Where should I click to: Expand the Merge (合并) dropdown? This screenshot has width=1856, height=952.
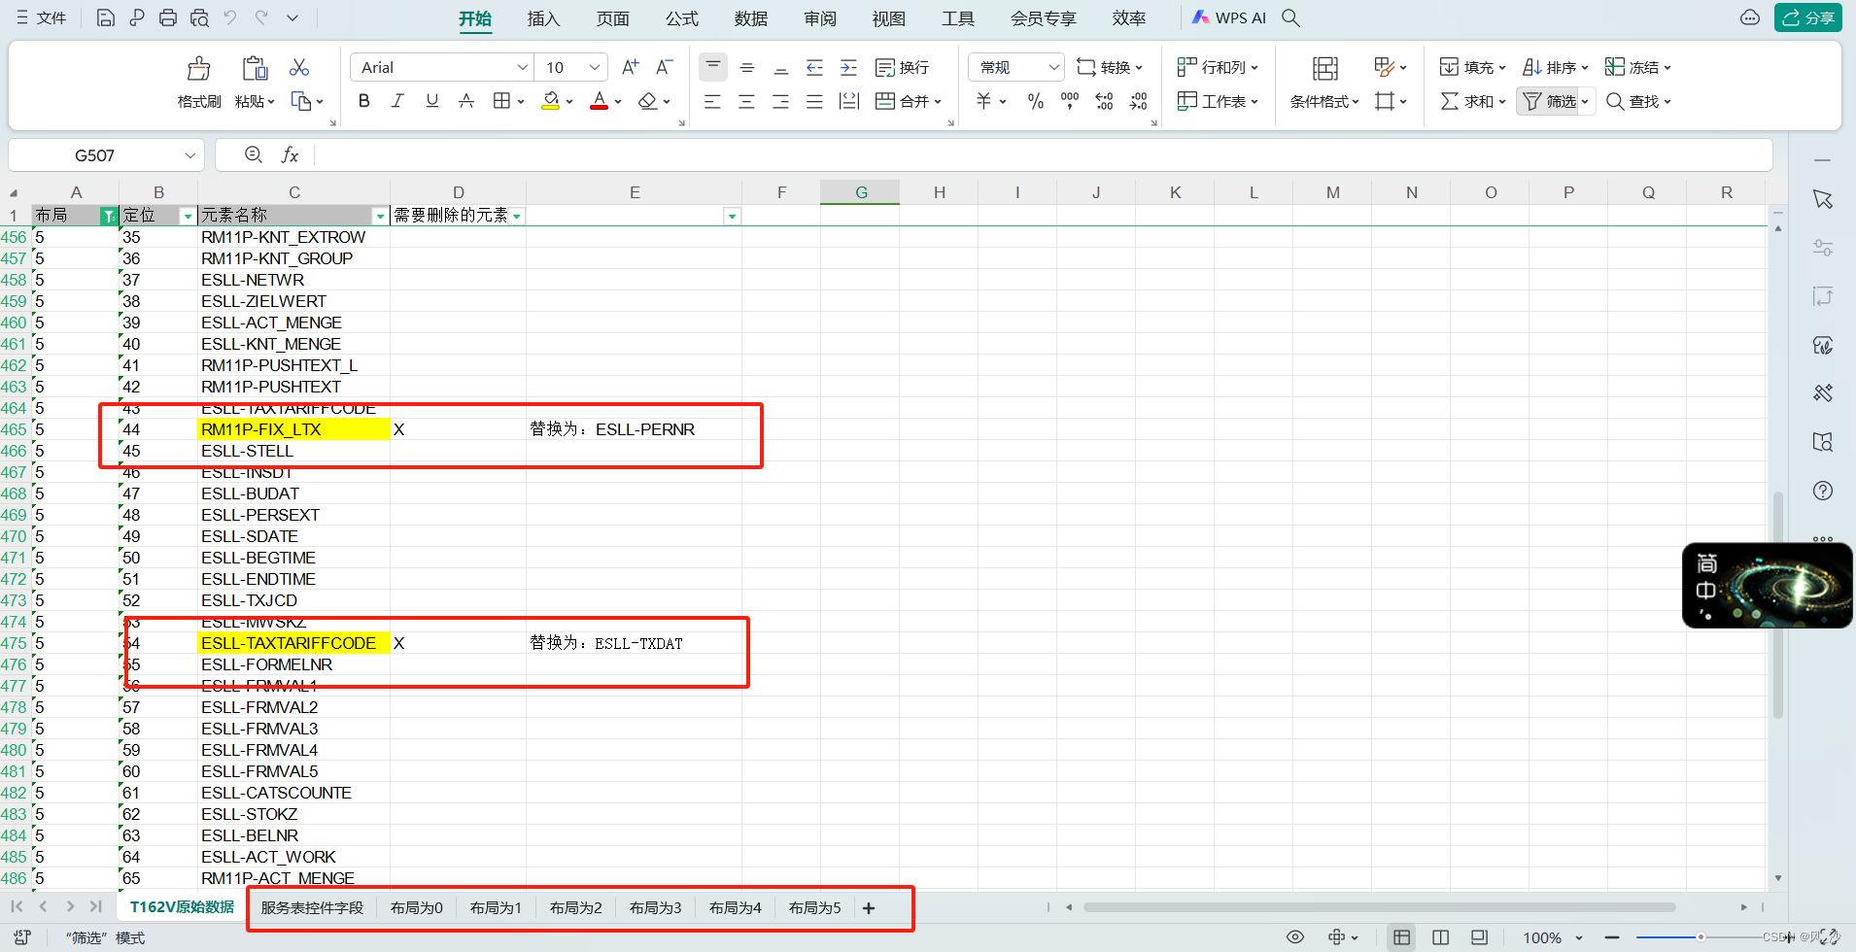pos(938,101)
